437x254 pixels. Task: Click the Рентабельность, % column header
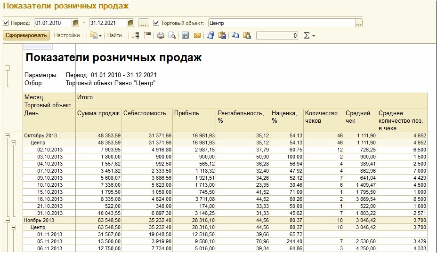(243, 120)
